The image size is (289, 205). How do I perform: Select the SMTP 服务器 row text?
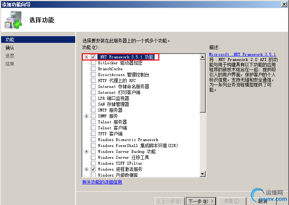click(110, 110)
